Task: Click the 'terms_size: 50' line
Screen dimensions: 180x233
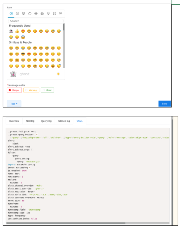Action: 16,201
